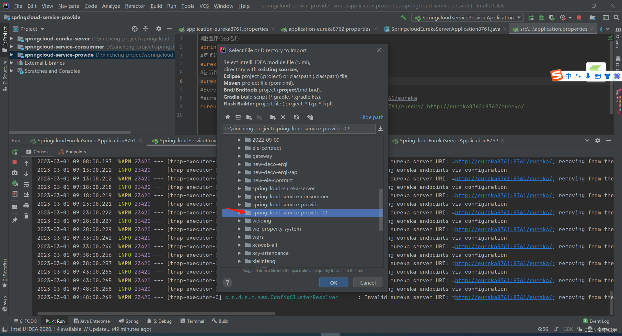Screen dimensions: 622x336
Task: Open Project panel settings gear
Action: pyautogui.click(x=158, y=29)
